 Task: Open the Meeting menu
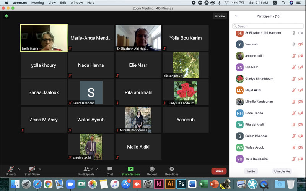click(x=37, y=3)
